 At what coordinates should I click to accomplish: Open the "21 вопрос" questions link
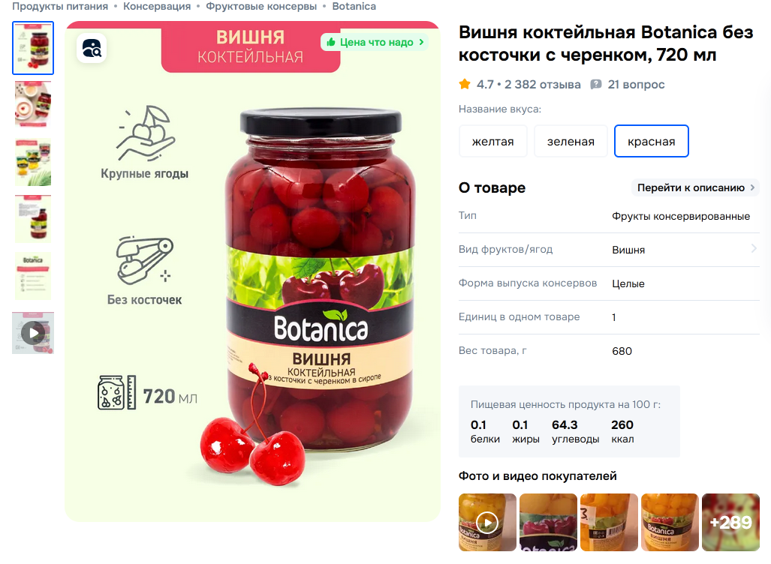636,85
